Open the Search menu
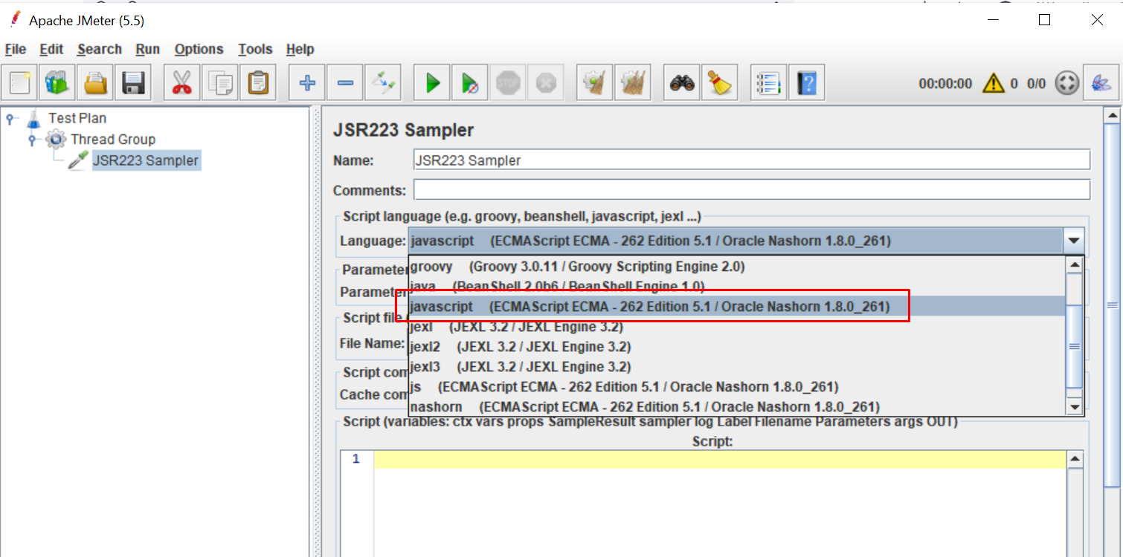 click(x=99, y=49)
